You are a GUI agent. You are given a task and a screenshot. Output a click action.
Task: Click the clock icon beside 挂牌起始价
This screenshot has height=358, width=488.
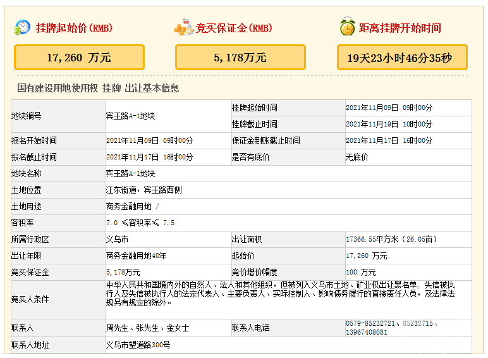22,27
